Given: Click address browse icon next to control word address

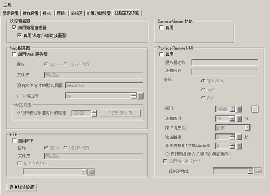Looking at the screenshot, I should [258, 171].
